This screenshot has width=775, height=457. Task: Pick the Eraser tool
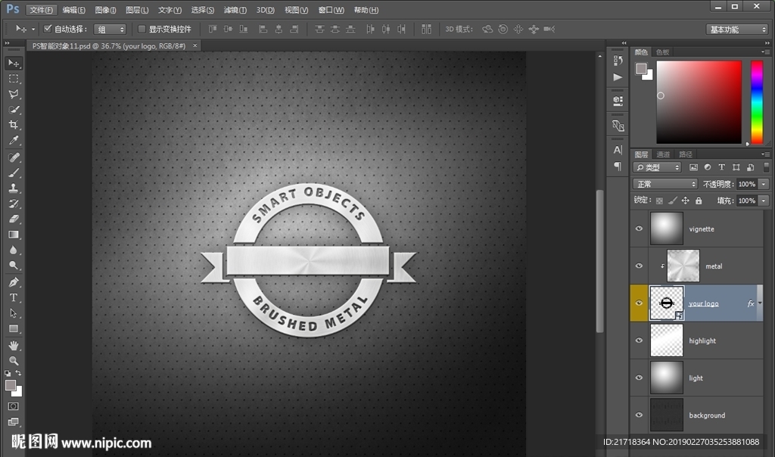click(x=14, y=219)
